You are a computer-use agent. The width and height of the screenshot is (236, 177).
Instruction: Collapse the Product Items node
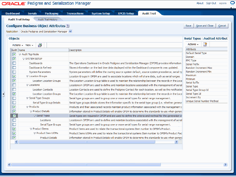31,129
